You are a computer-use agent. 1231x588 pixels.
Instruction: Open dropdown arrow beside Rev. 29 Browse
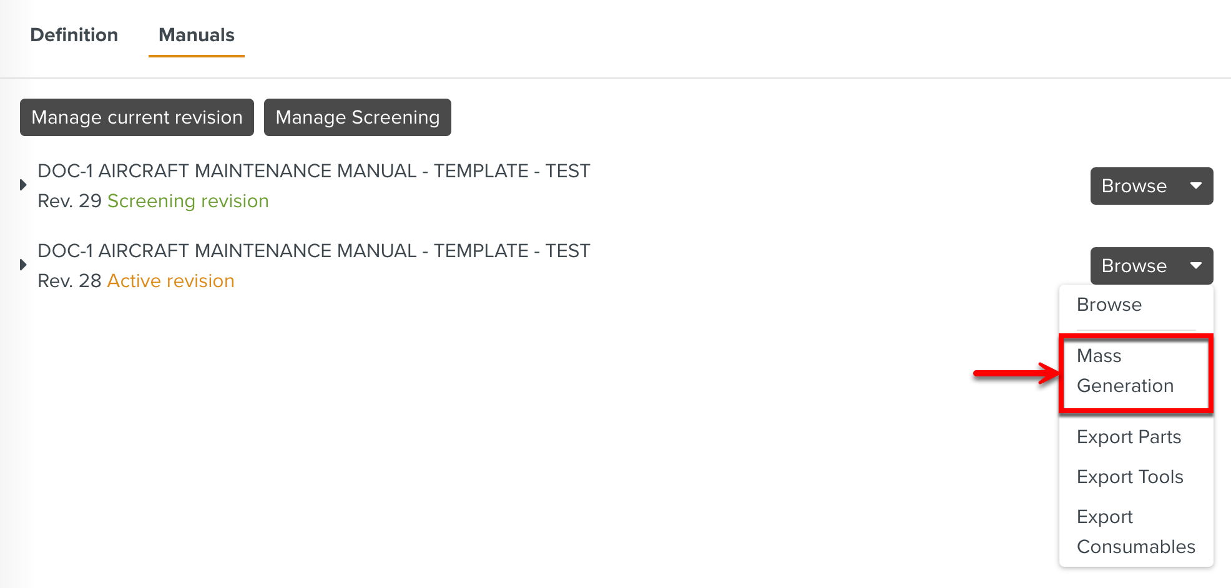pos(1195,186)
